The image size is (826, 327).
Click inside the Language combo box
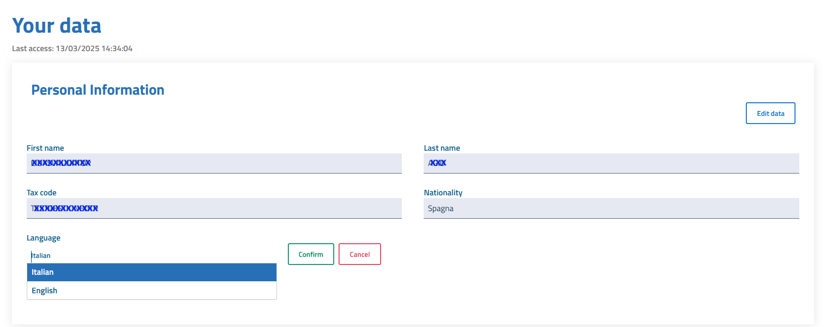[x=152, y=255]
